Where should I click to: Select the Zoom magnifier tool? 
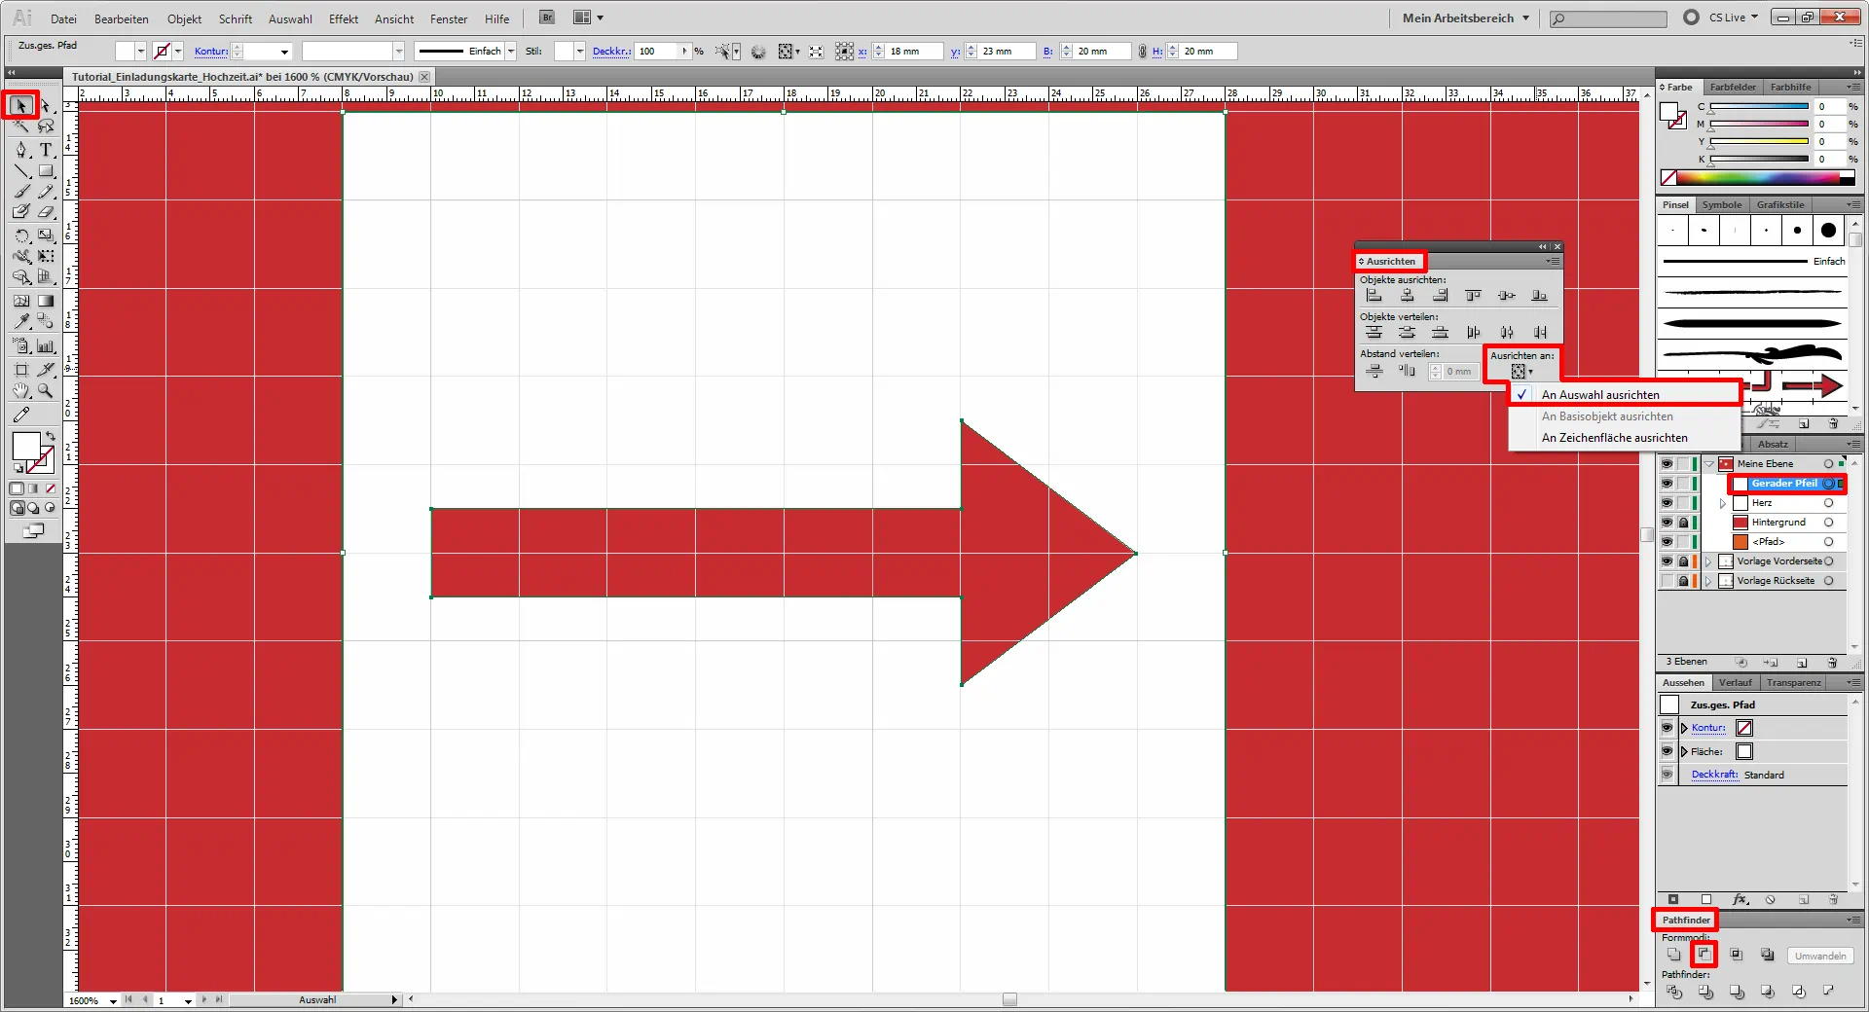pyautogui.click(x=46, y=391)
